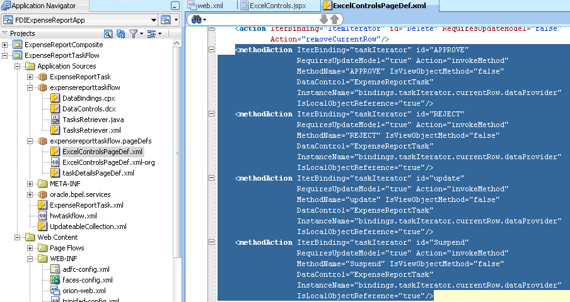Image resolution: width=570 pixels, height=302 pixels.
Task: Click the orion-web.xml file icon
Action: click(x=55, y=291)
